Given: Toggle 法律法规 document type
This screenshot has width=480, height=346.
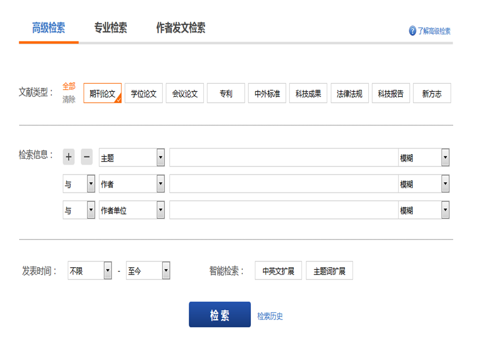Looking at the screenshot, I should pyautogui.click(x=350, y=93).
